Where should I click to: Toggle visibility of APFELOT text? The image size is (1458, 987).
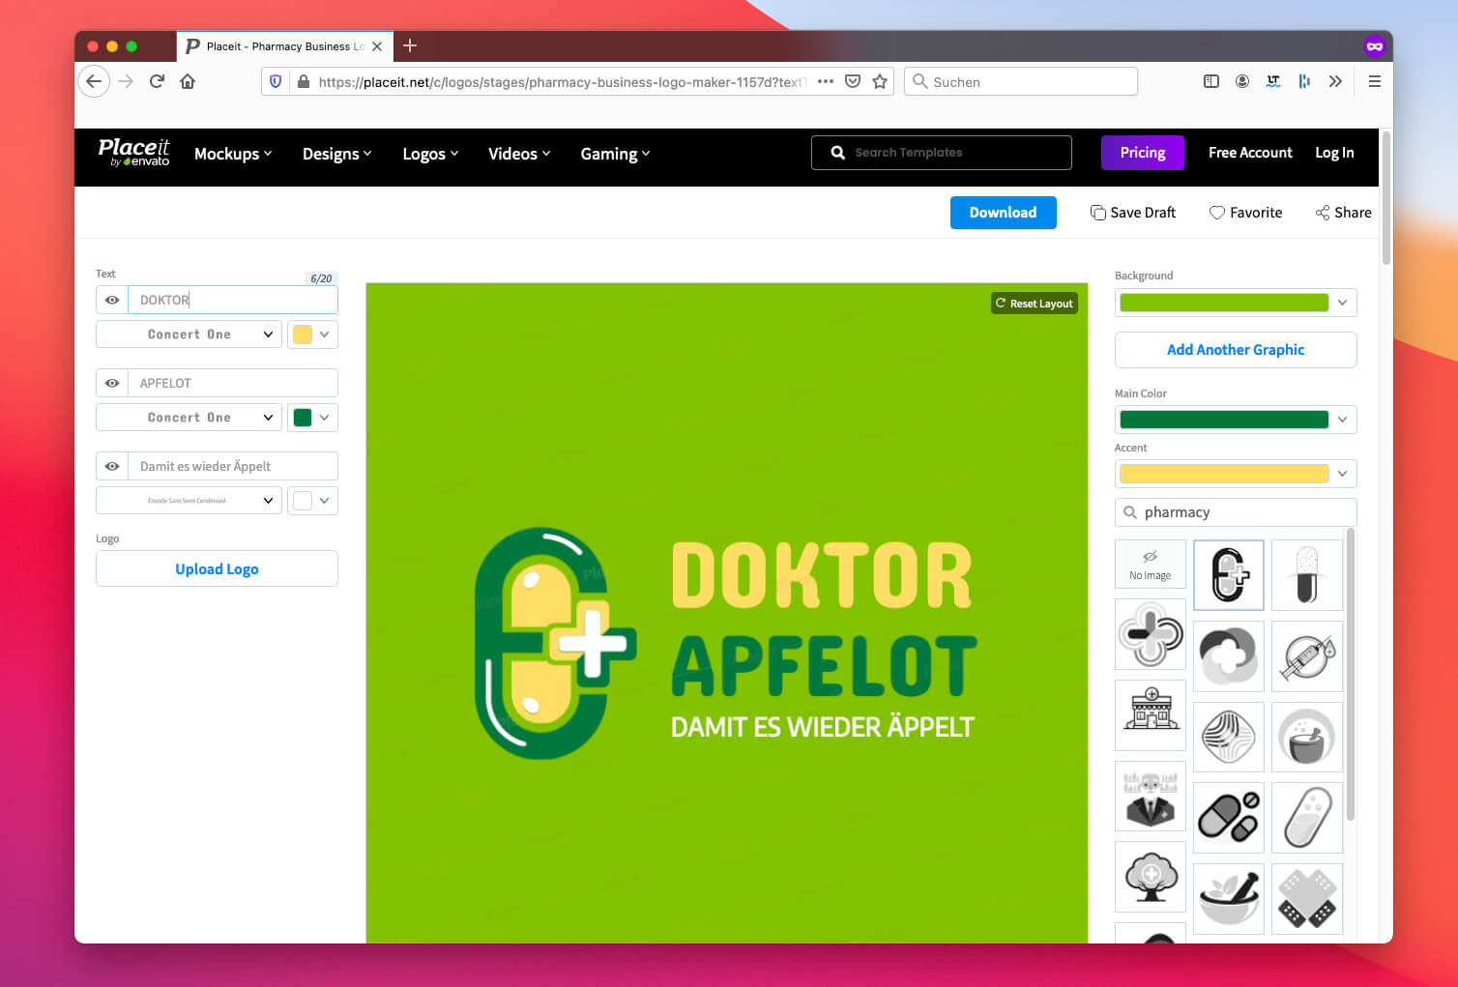(112, 384)
